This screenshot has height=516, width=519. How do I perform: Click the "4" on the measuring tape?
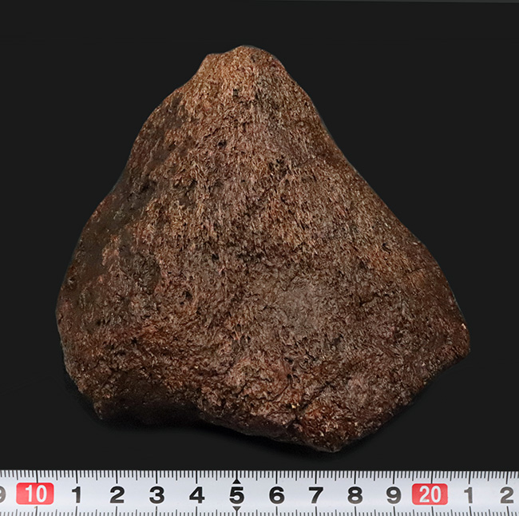pyautogui.click(x=197, y=494)
